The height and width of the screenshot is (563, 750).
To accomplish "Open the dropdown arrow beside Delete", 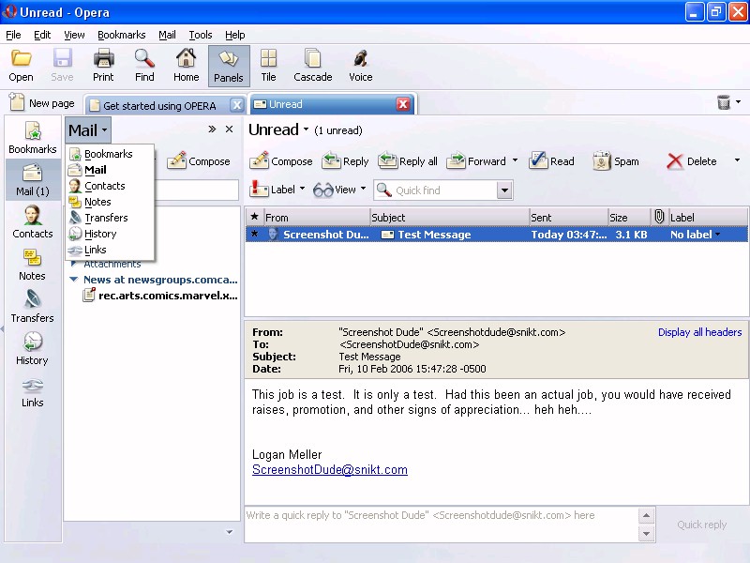I will pyautogui.click(x=737, y=160).
